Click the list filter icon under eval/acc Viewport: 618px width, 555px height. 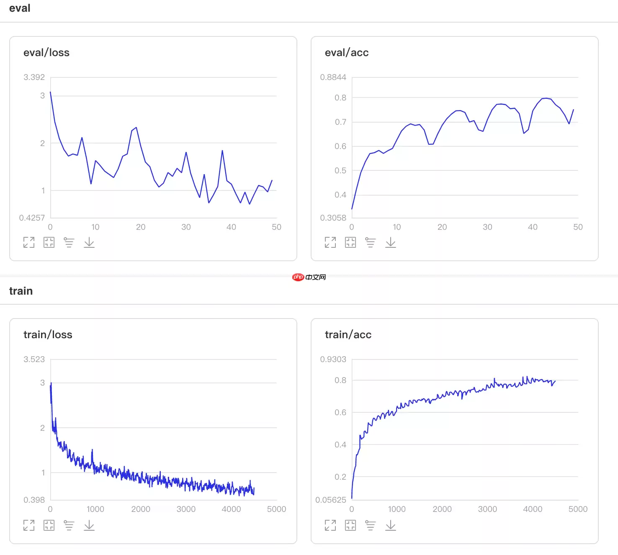[371, 242]
